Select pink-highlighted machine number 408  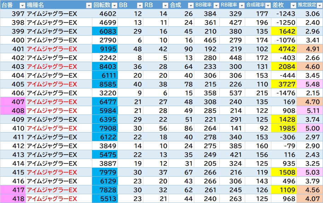coord(13,110)
